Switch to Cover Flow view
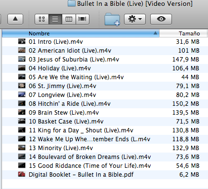 click(83, 19)
